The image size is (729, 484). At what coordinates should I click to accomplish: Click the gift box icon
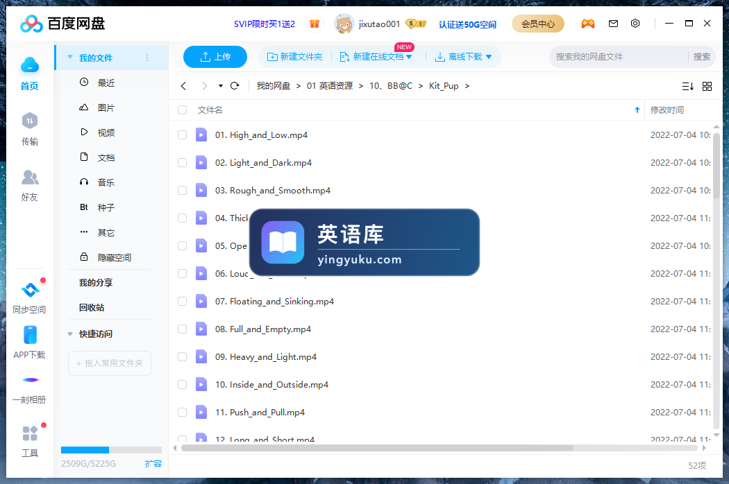[x=315, y=23]
